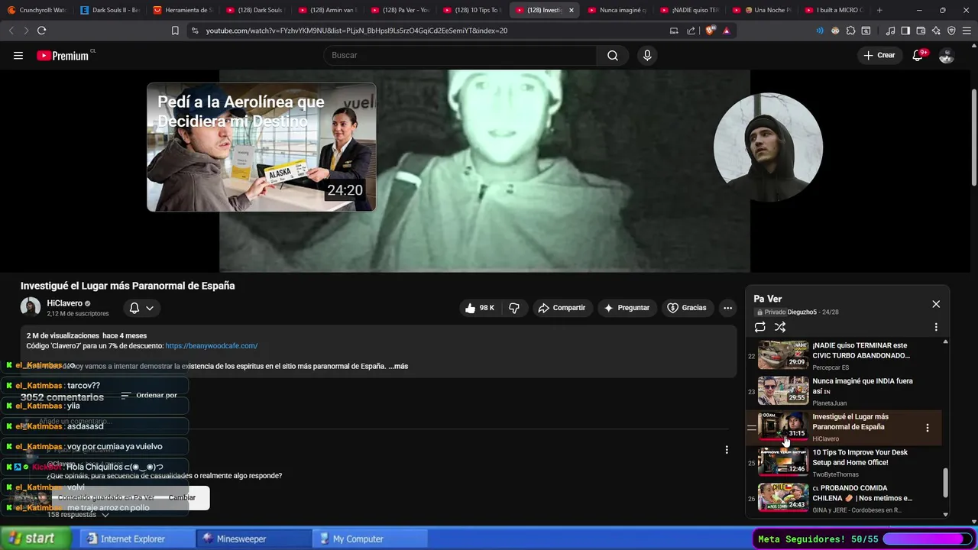Close the Pa Ver playlist panel
The height and width of the screenshot is (550, 978).
(936, 304)
